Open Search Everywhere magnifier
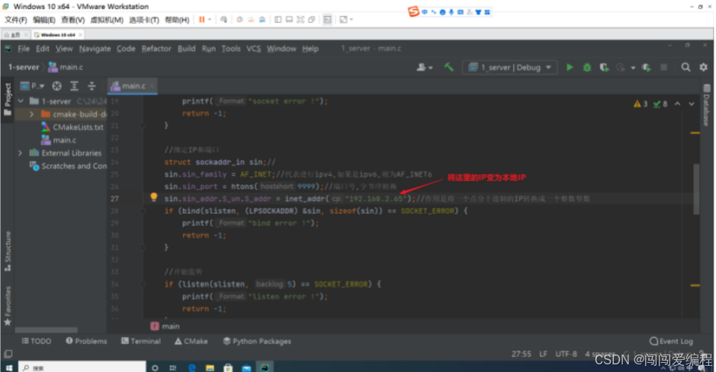 pyautogui.click(x=685, y=68)
